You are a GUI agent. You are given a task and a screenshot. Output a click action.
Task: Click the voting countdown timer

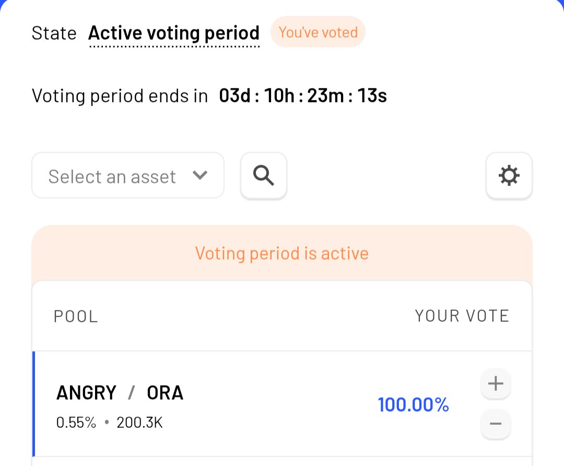pyautogui.click(x=303, y=96)
